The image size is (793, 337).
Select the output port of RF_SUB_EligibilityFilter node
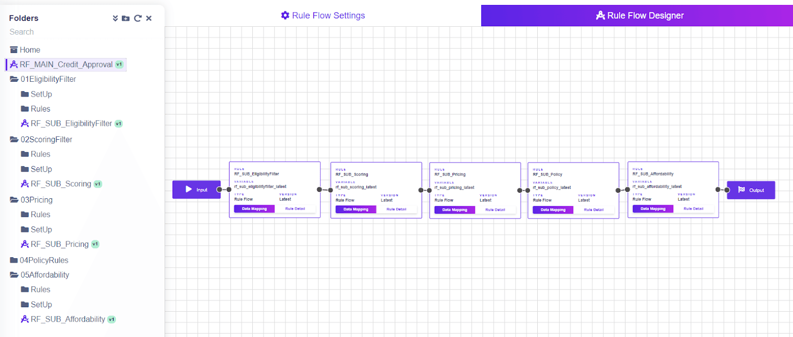click(x=319, y=189)
